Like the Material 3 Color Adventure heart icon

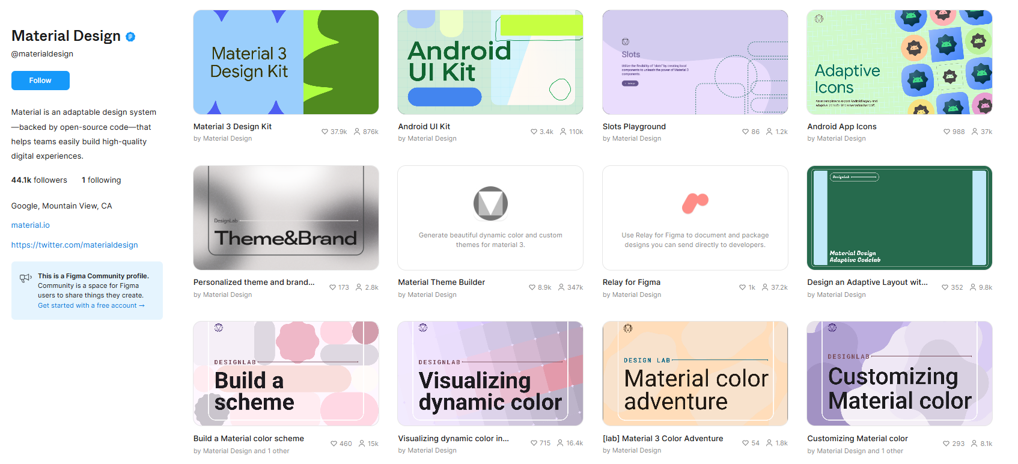(x=745, y=443)
